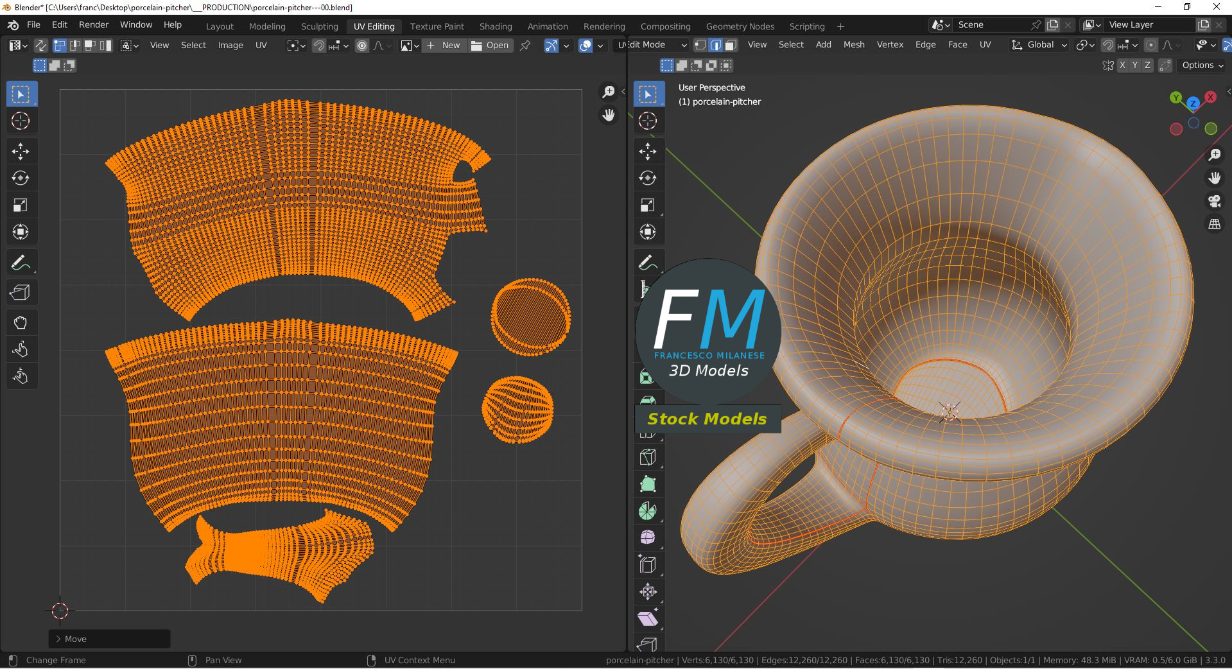Select the Rotate tool in 3D viewport
Viewport: 1232px width, 669px height.
(x=648, y=178)
